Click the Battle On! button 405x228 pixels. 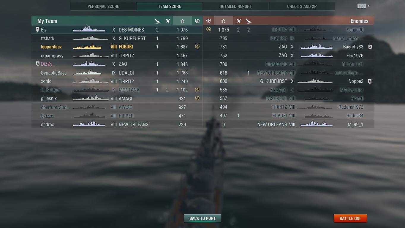click(x=350, y=218)
